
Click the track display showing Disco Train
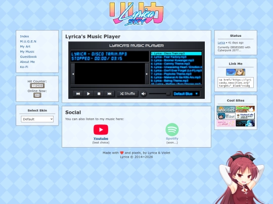(x=110, y=56)
